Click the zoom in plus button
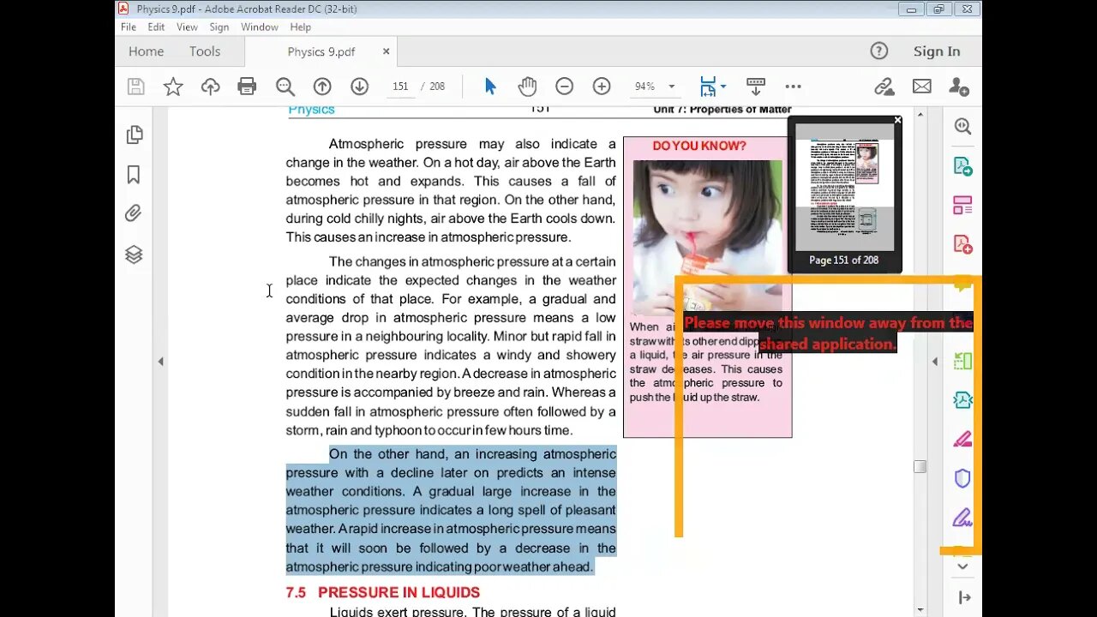 coord(602,87)
